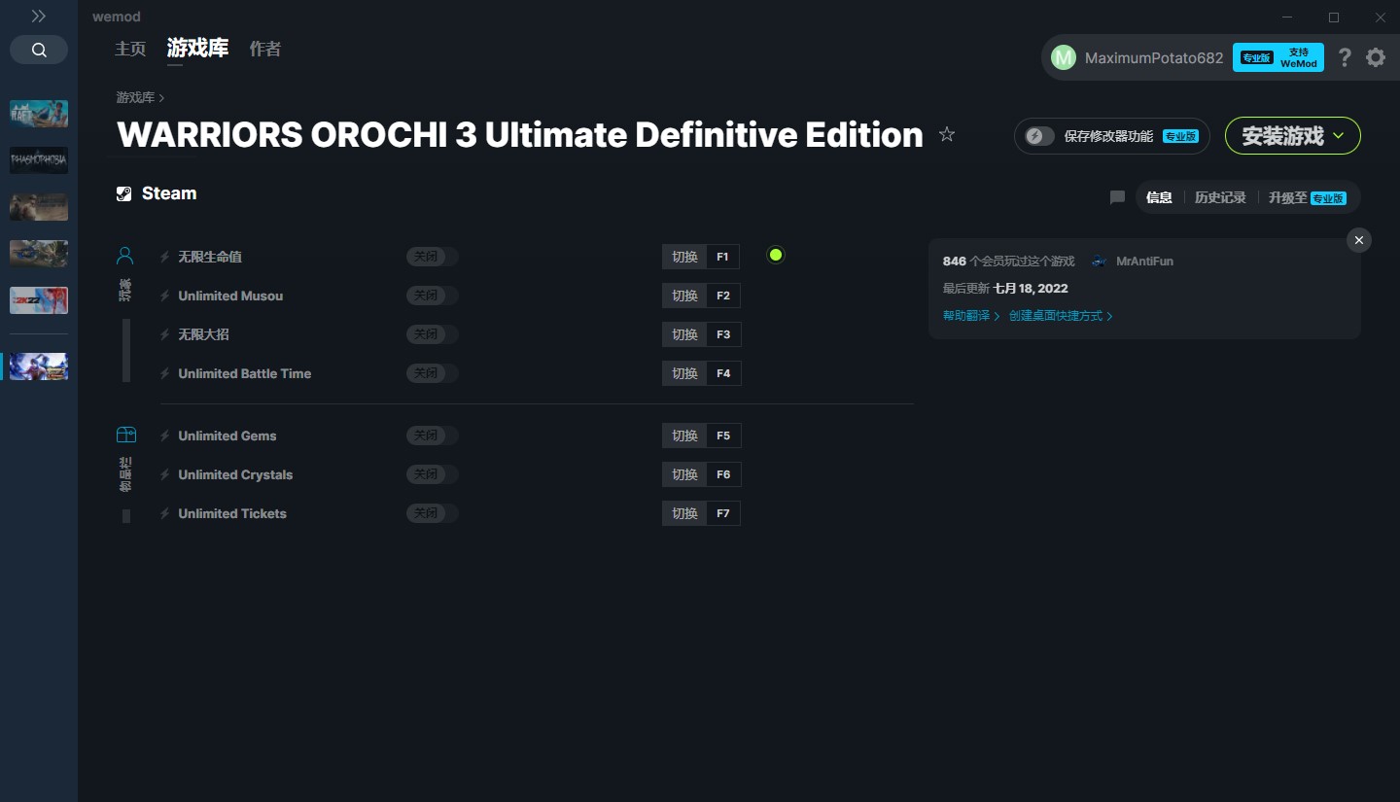Select the inventory chest category icon
This screenshot has width=1400, height=802.
click(125, 435)
